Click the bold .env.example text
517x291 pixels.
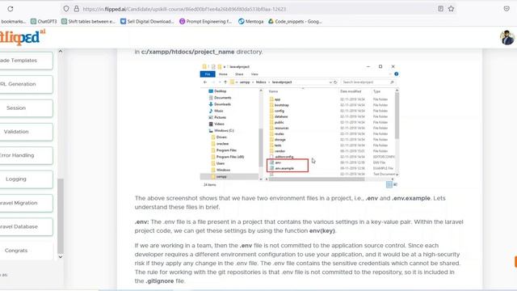coord(411,198)
